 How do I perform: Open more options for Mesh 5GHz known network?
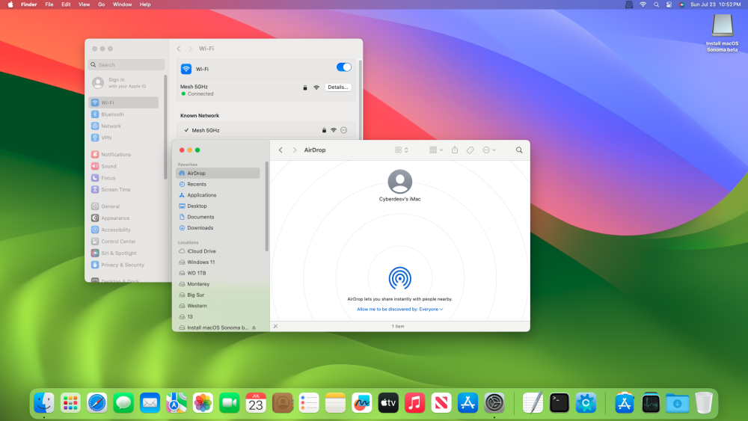tap(344, 130)
